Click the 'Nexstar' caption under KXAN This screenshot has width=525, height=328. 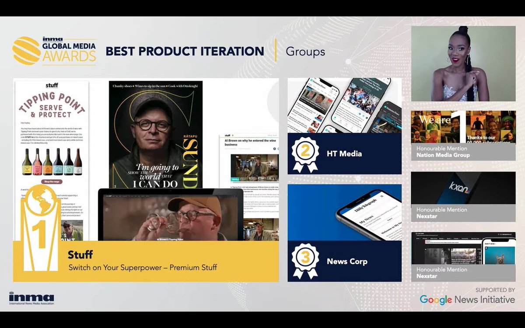(427, 216)
